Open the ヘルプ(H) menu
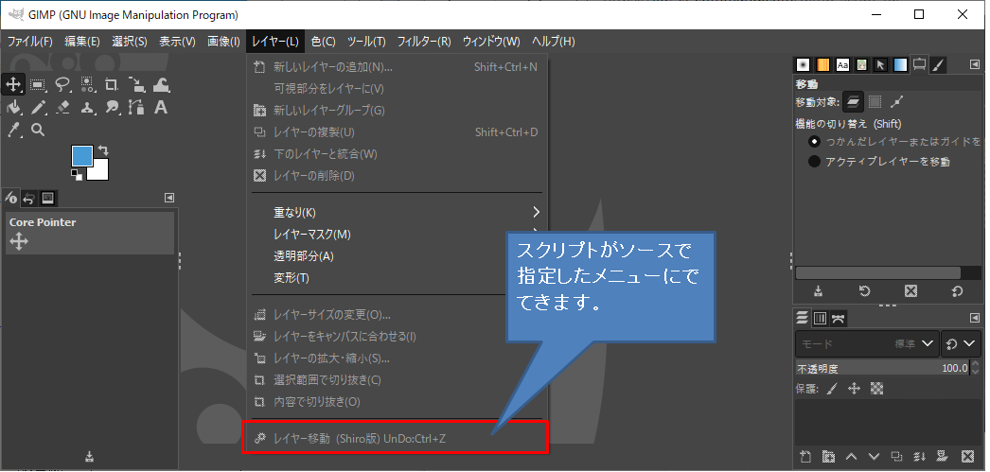Screen dimensions: 990x472 [x=553, y=42]
